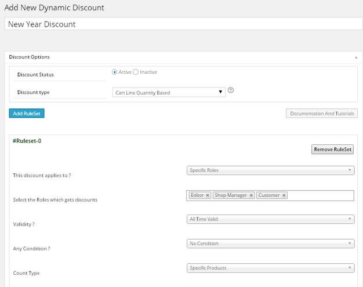Open the 'This discount applies to' dropdown
Image resolution: width=363 pixels, height=287 pixels.
tap(270, 170)
